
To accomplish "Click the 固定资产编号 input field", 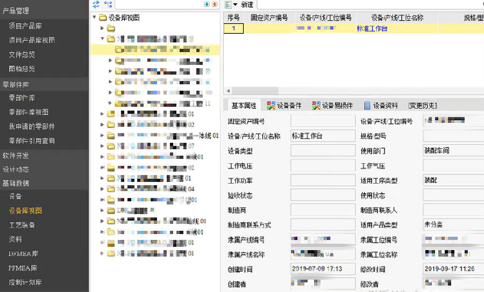I will pyautogui.click(x=323, y=121).
